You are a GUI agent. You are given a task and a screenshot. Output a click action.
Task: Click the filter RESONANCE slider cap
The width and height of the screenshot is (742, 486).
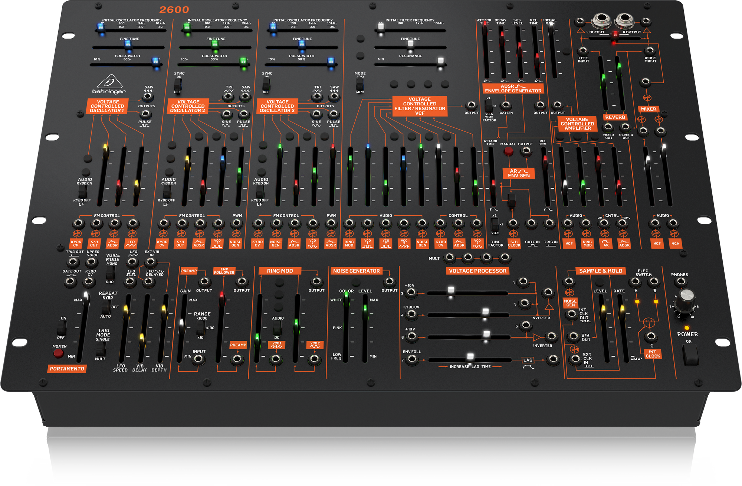tap(440, 61)
